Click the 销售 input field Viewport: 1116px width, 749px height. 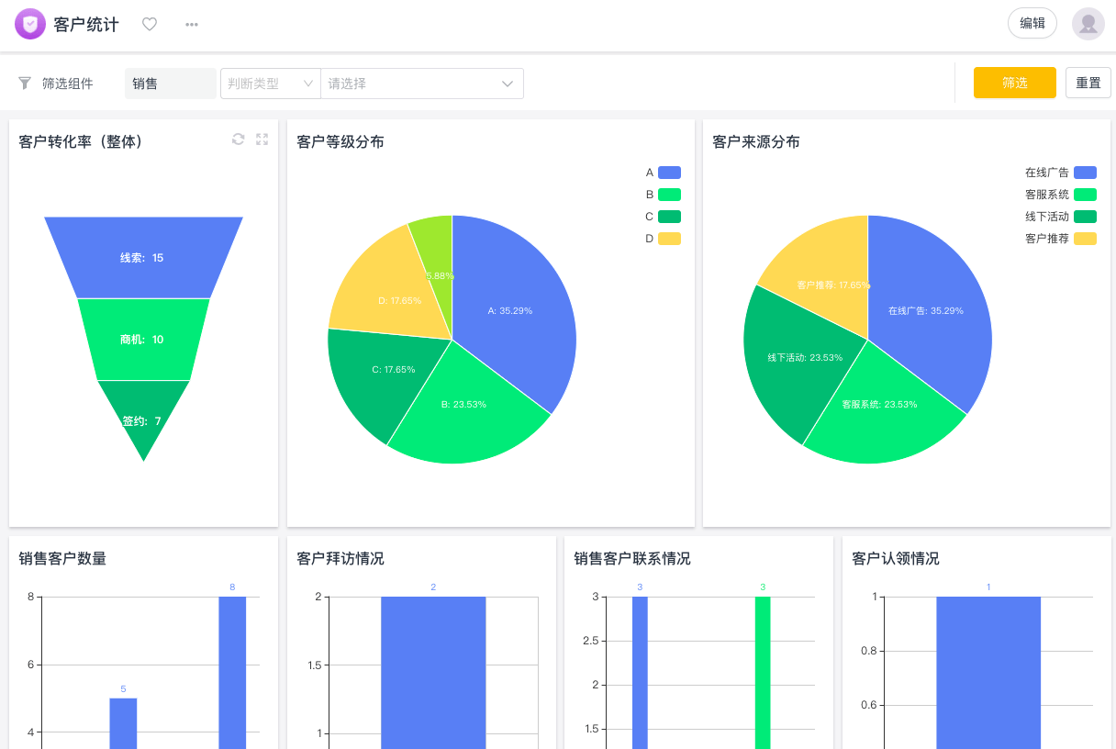click(170, 83)
